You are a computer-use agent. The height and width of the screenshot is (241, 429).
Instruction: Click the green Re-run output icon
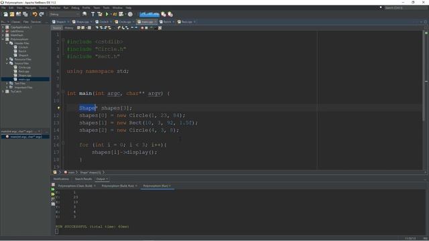tap(53, 189)
